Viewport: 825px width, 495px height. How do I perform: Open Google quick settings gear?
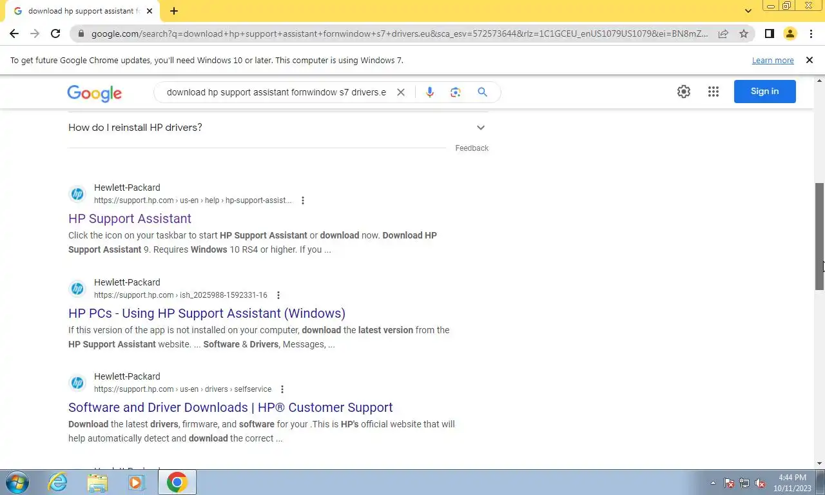(684, 92)
